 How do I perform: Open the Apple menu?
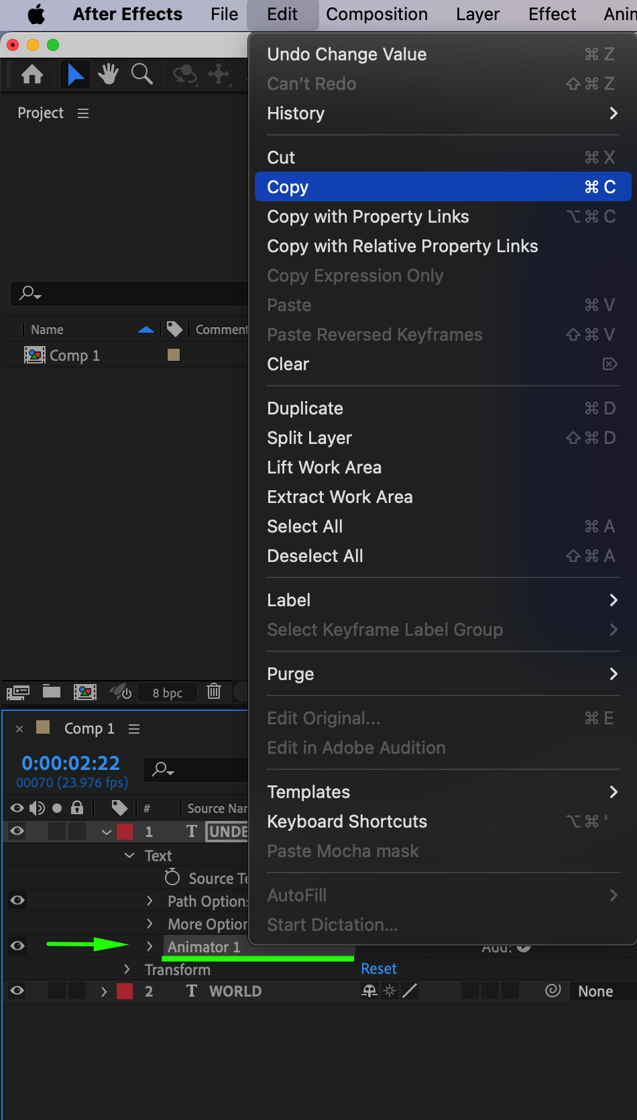tap(36, 14)
